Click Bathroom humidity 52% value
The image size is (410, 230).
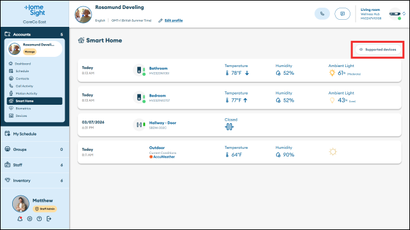289,73
